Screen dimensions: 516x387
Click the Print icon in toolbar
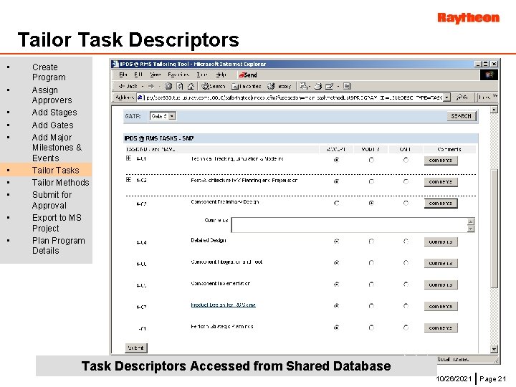(x=318, y=86)
